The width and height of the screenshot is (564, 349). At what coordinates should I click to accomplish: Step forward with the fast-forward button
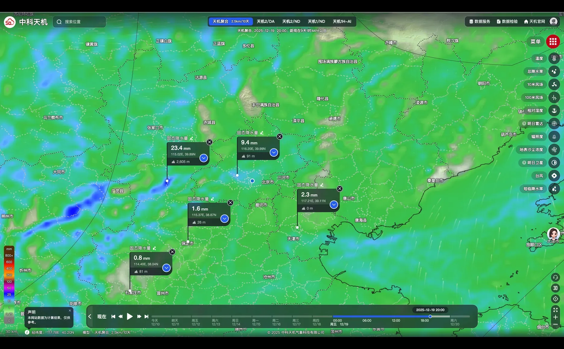139,317
